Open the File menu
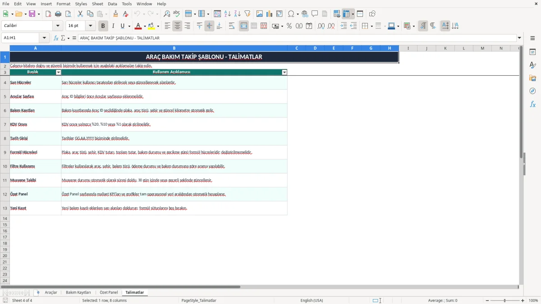The width and height of the screenshot is (541, 304). (x=6, y=4)
